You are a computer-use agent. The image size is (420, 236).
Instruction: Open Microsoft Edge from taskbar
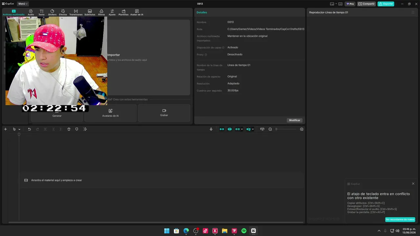[x=186, y=231]
